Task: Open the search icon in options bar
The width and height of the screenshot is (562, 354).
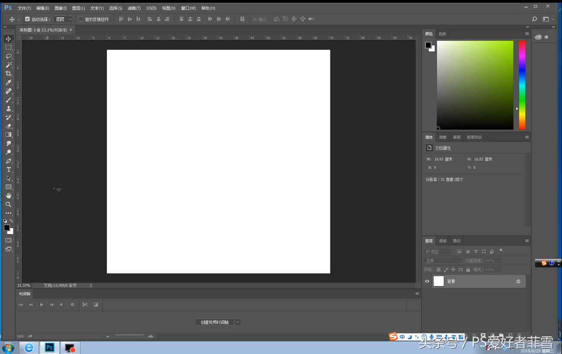Action: tap(534, 19)
